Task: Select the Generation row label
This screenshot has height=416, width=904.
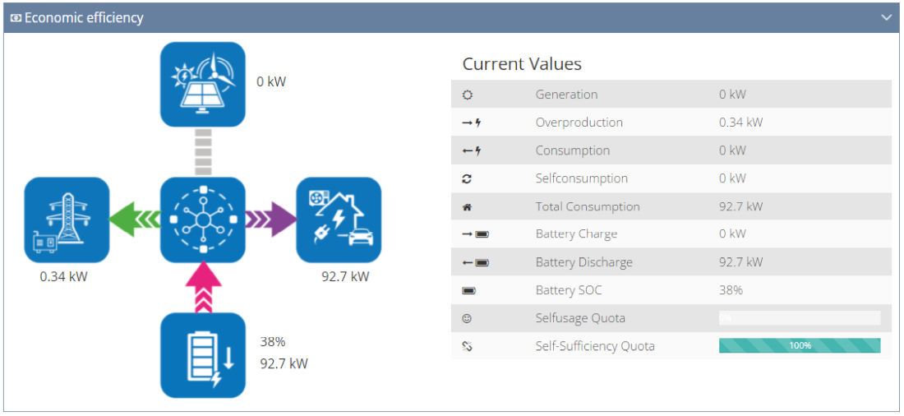Action: click(566, 95)
